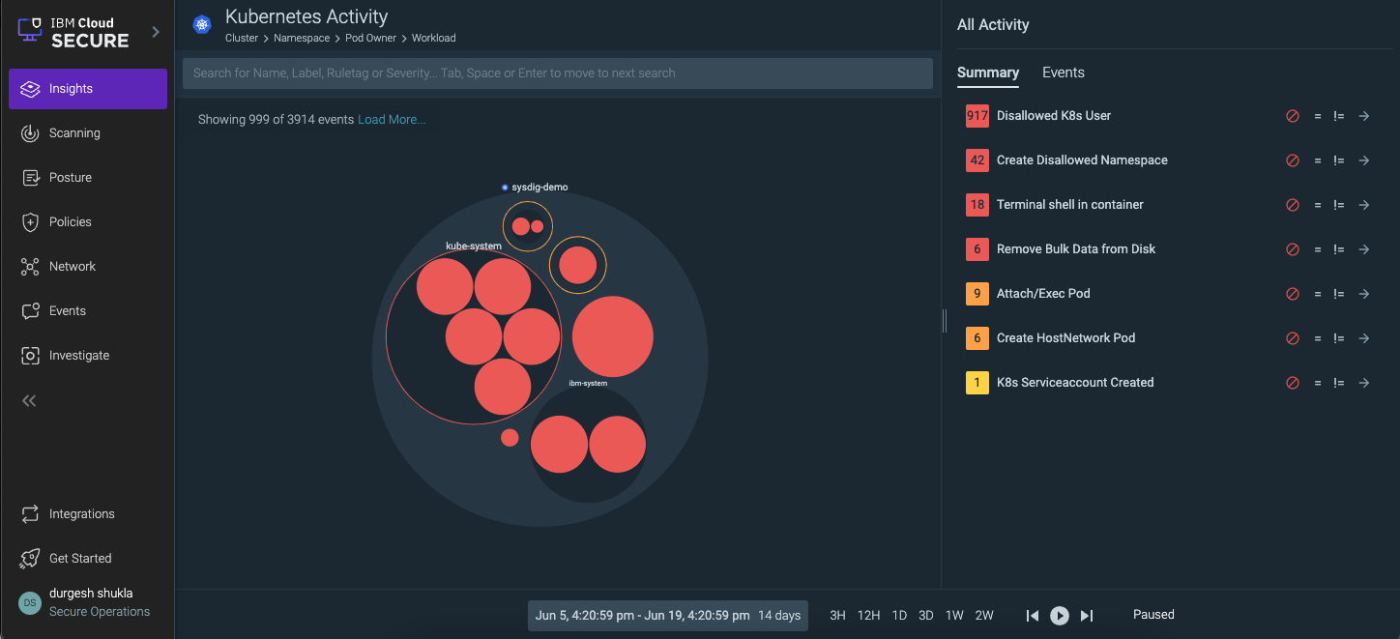The width and height of the screenshot is (1400, 639).
Task: Click Load More to show additional events
Action: pyautogui.click(x=391, y=118)
